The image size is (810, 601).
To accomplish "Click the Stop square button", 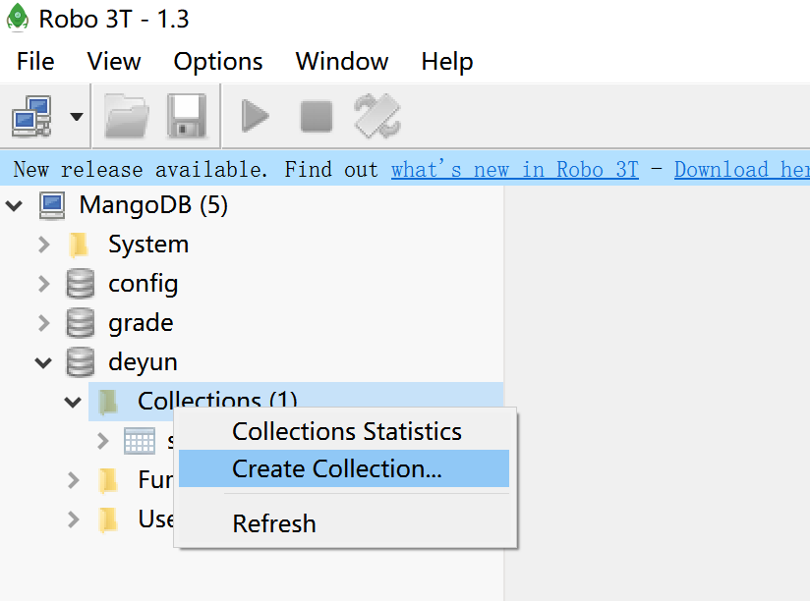I will point(317,116).
